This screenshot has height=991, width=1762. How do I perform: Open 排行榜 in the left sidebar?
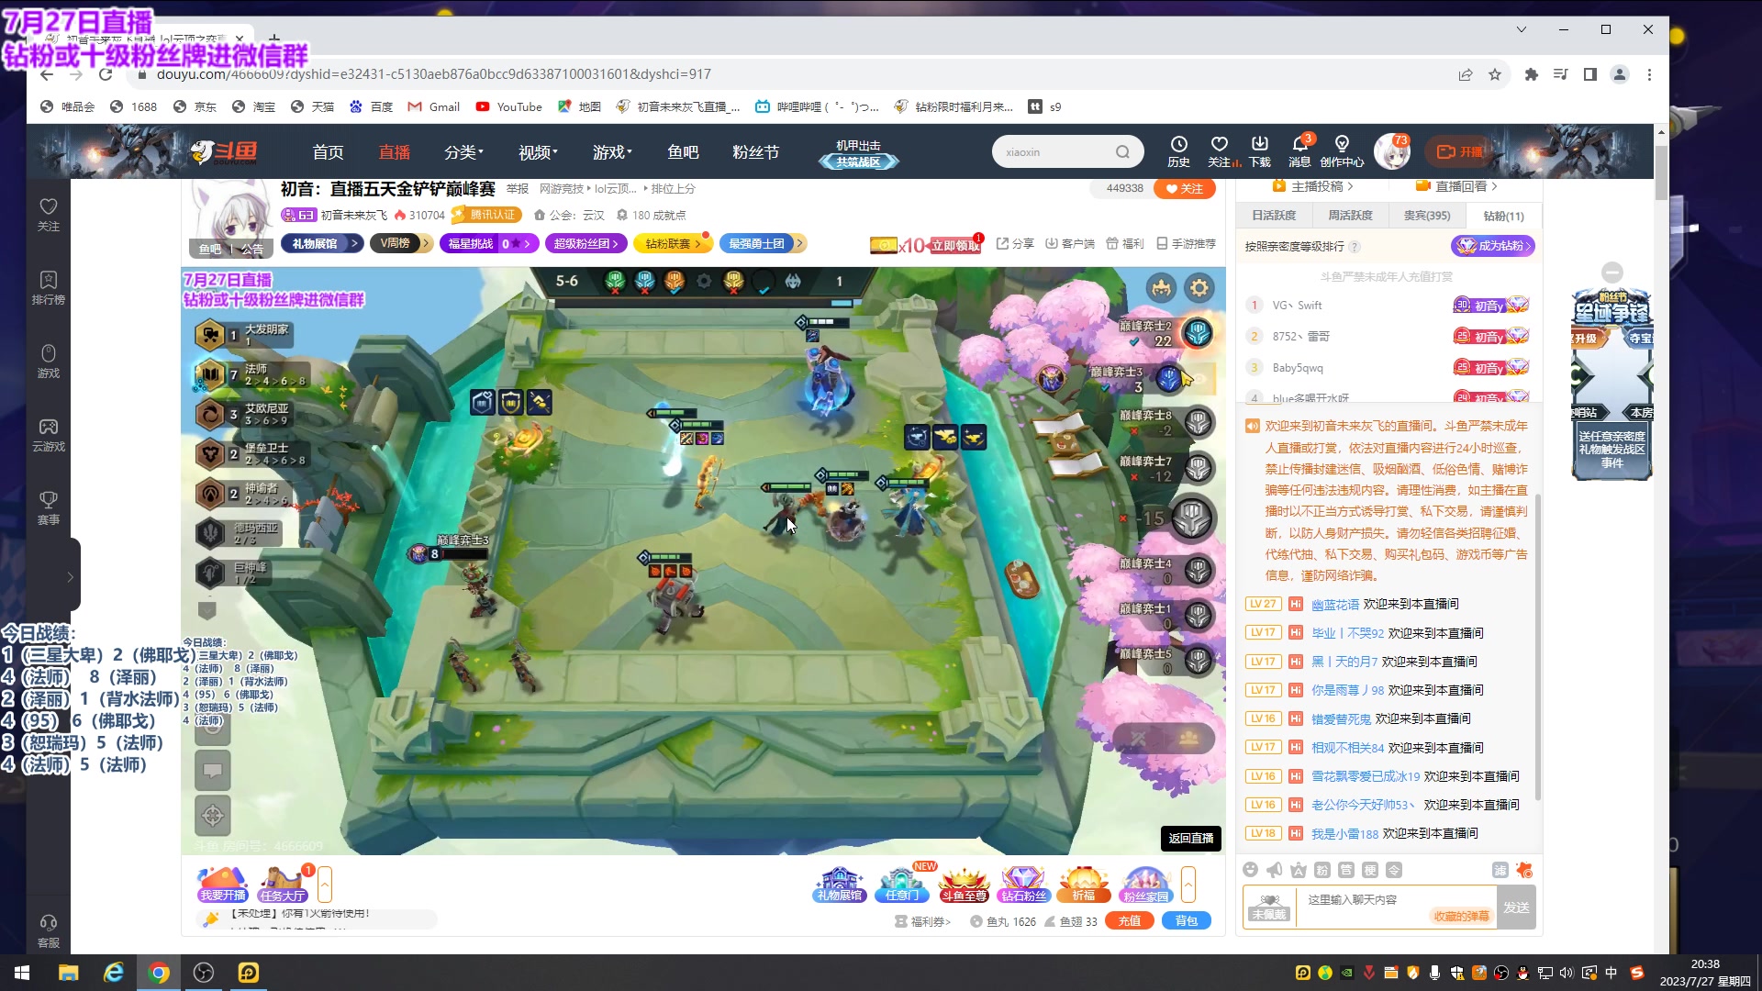click(x=48, y=287)
